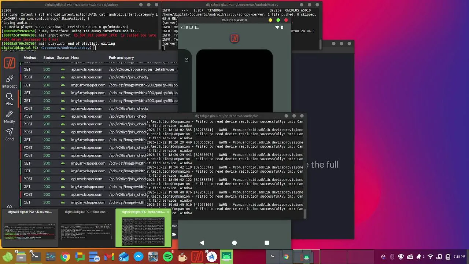469x264 pixels.
Task: Focus the ONEPLUS A5010 window title bar
Action: (x=234, y=20)
